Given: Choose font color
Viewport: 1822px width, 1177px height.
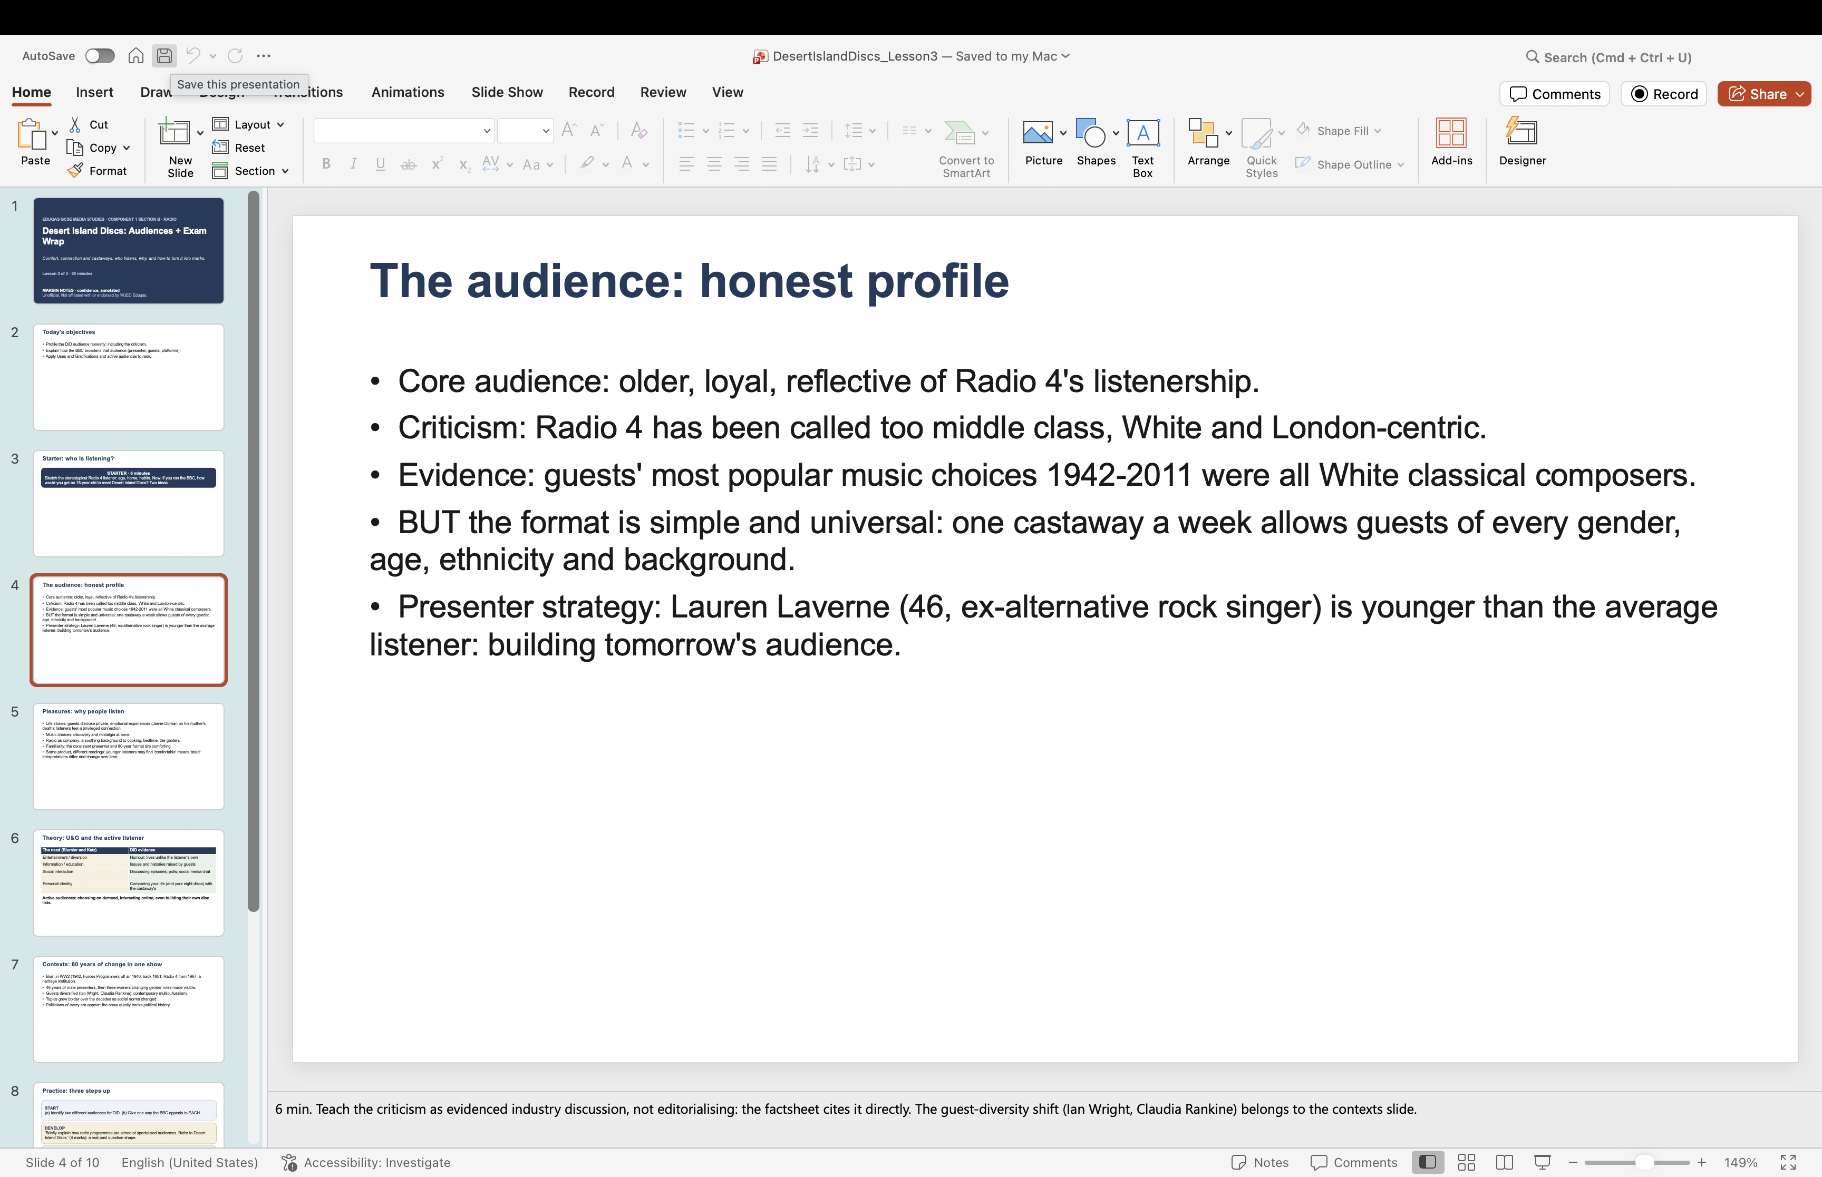Looking at the screenshot, I should tap(627, 163).
